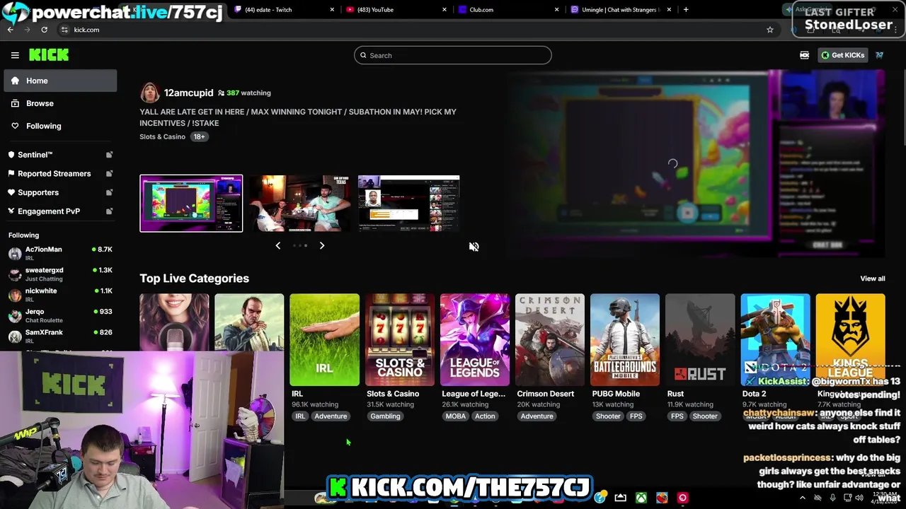
Task: Click the Adventure tag under IRL
Action: [331, 416]
